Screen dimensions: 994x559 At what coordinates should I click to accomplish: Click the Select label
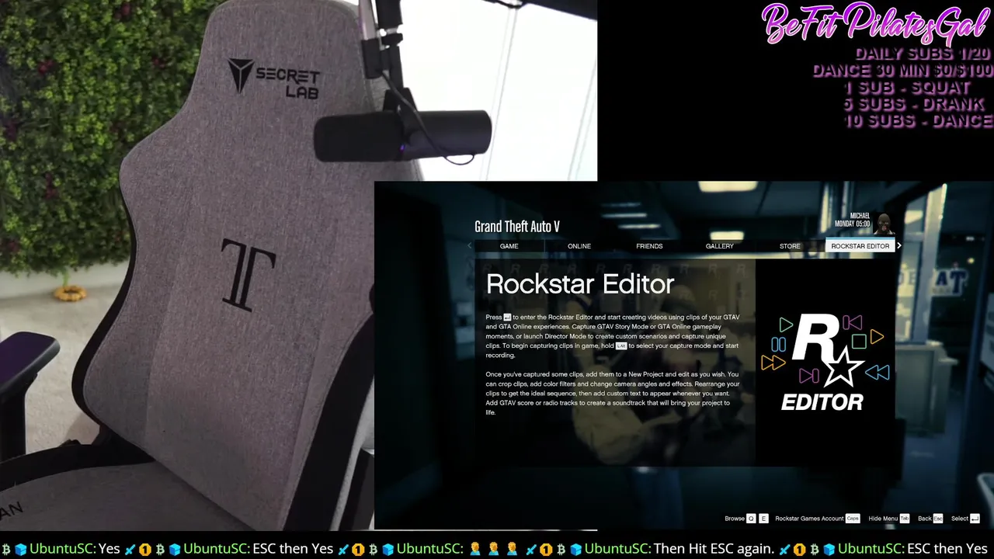(x=960, y=519)
